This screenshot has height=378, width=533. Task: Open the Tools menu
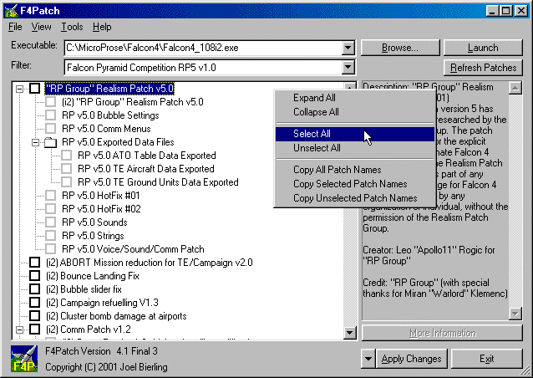point(72,27)
